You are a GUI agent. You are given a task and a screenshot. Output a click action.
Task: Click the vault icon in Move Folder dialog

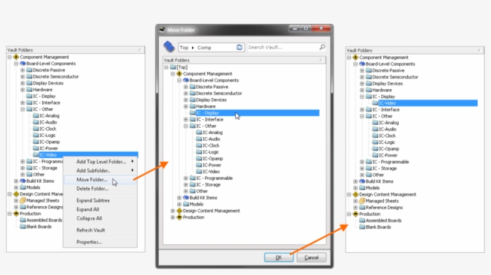pyautogui.click(x=169, y=47)
